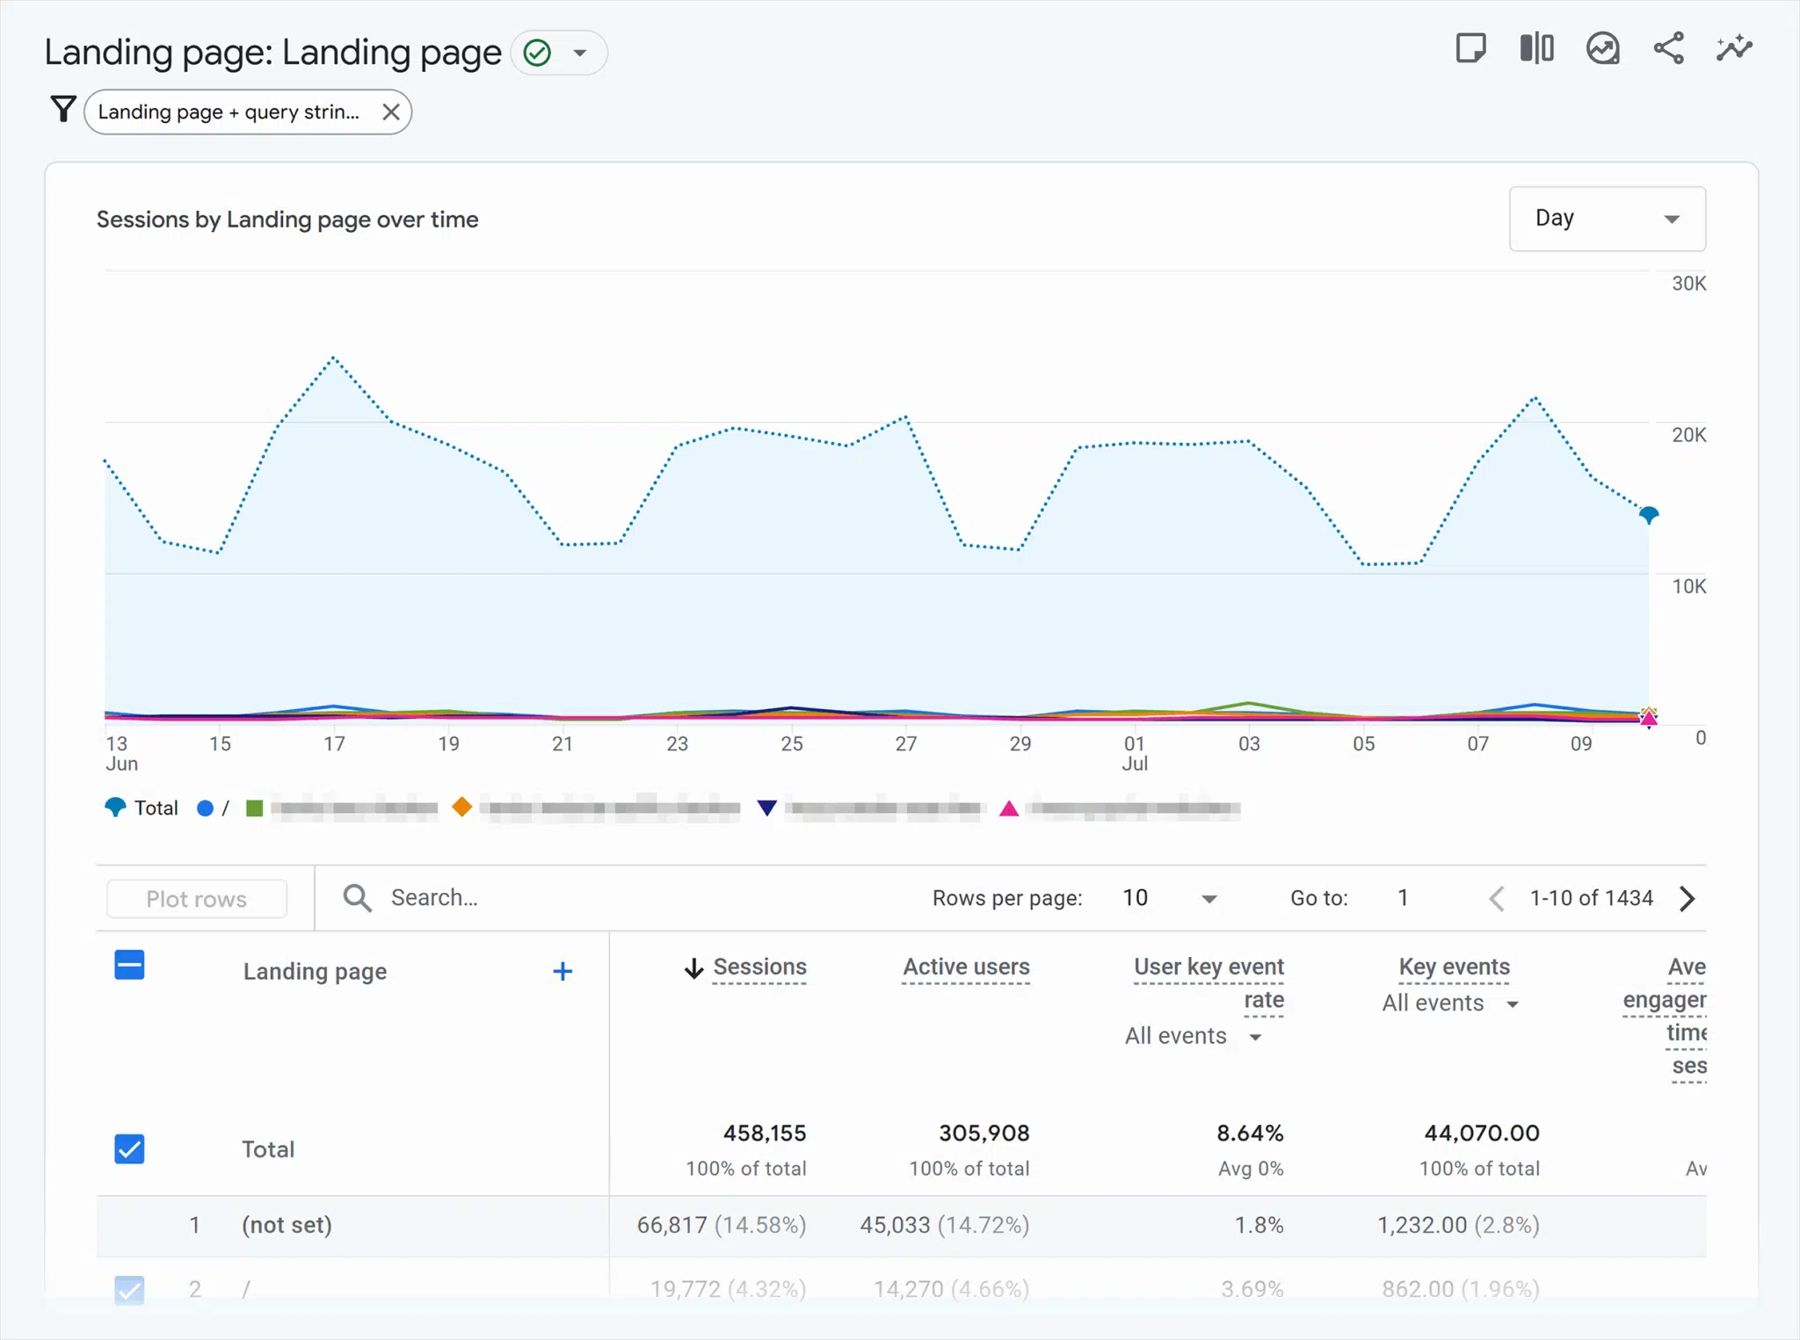The height and width of the screenshot is (1340, 1800).
Task: Click the 1-10 of 1434 pagination text
Action: point(1591,898)
